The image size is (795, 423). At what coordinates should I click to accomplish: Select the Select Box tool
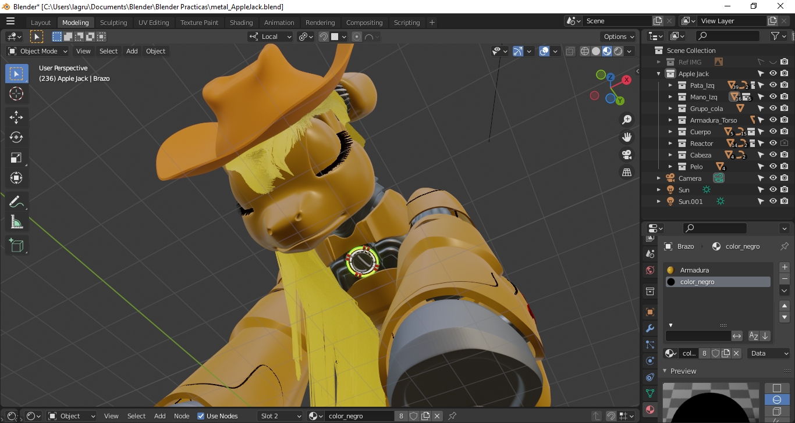click(x=16, y=74)
